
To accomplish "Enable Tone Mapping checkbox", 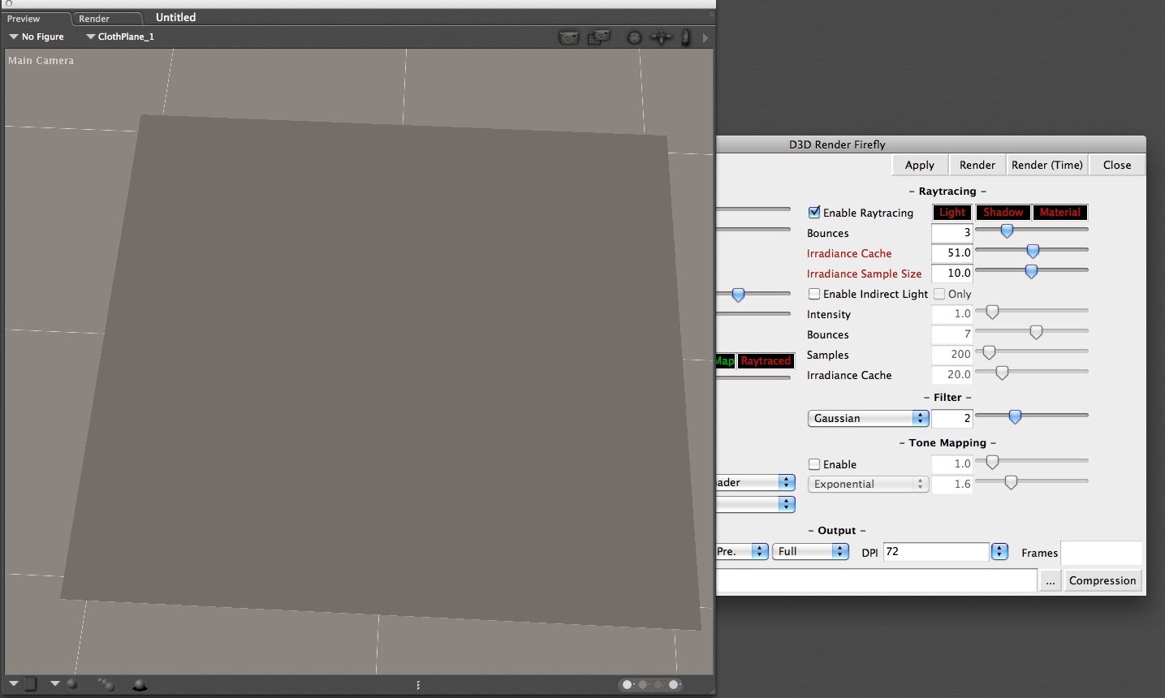I will (x=814, y=464).
